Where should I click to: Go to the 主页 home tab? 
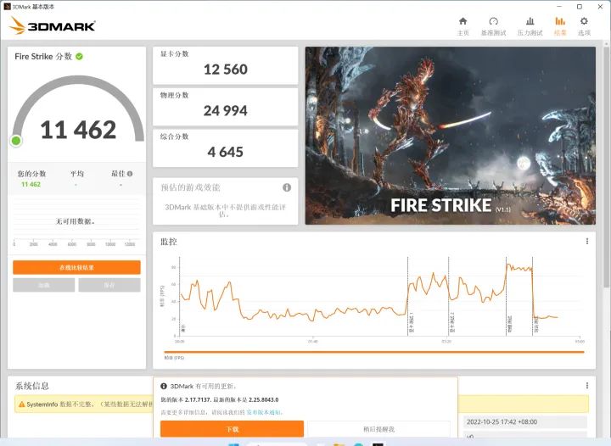(463, 26)
